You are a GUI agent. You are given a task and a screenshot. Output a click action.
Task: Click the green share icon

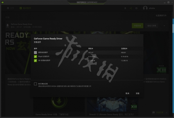point(131,8)
